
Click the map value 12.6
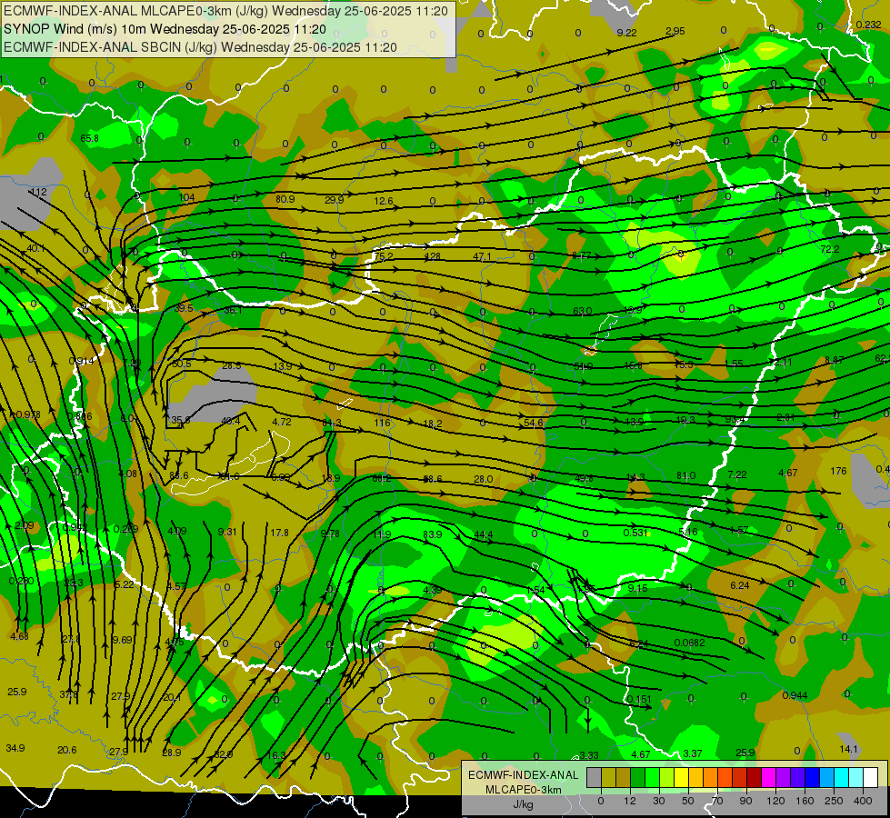(383, 201)
